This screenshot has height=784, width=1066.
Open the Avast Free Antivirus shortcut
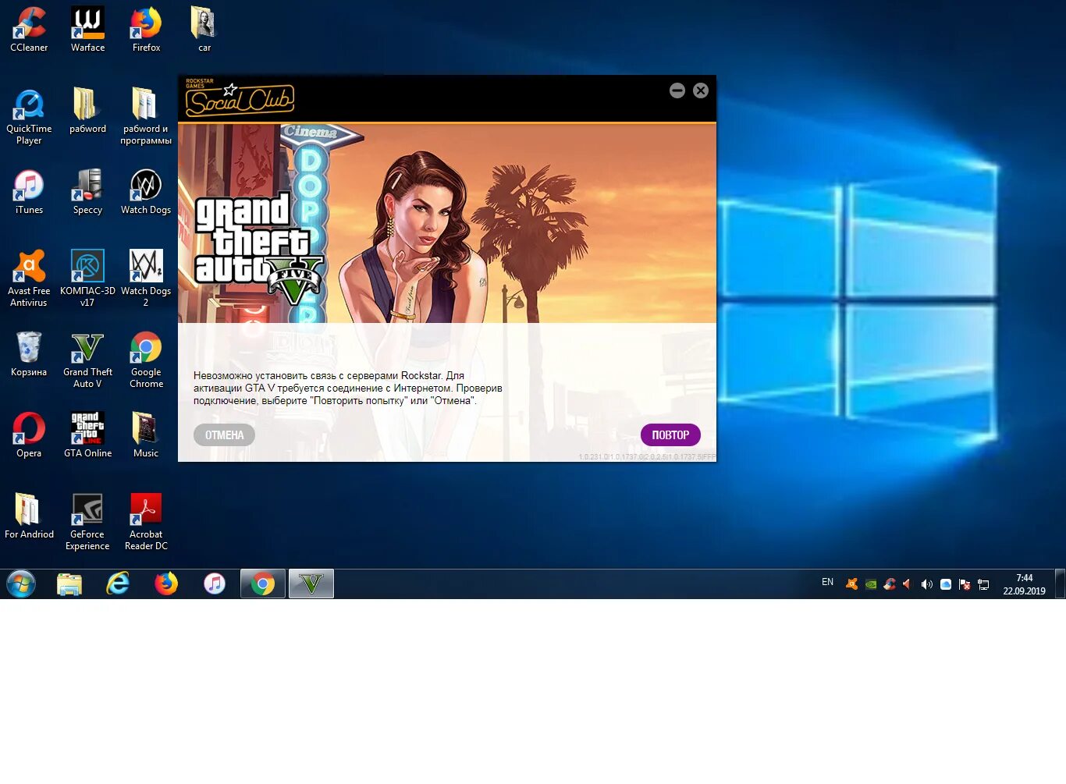(x=29, y=278)
